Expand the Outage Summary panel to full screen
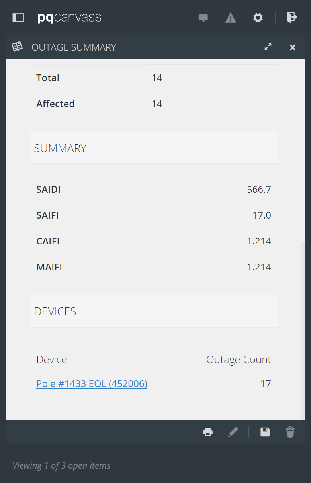311x483 pixels. [268, 47]
